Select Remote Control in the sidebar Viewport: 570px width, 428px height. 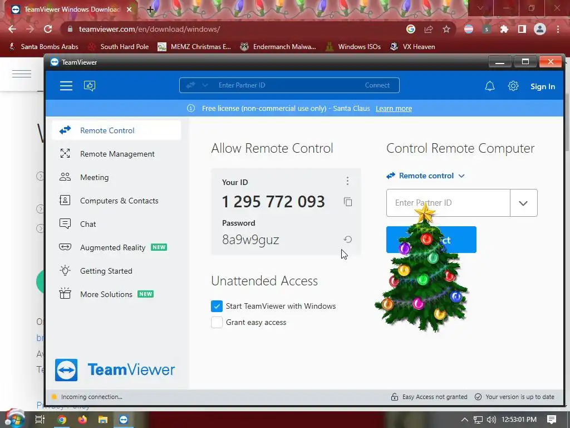116,130
